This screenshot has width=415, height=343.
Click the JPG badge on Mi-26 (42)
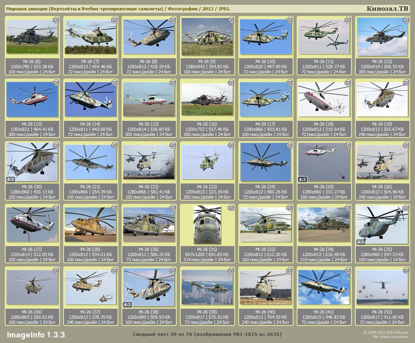[x=406, y=270]
